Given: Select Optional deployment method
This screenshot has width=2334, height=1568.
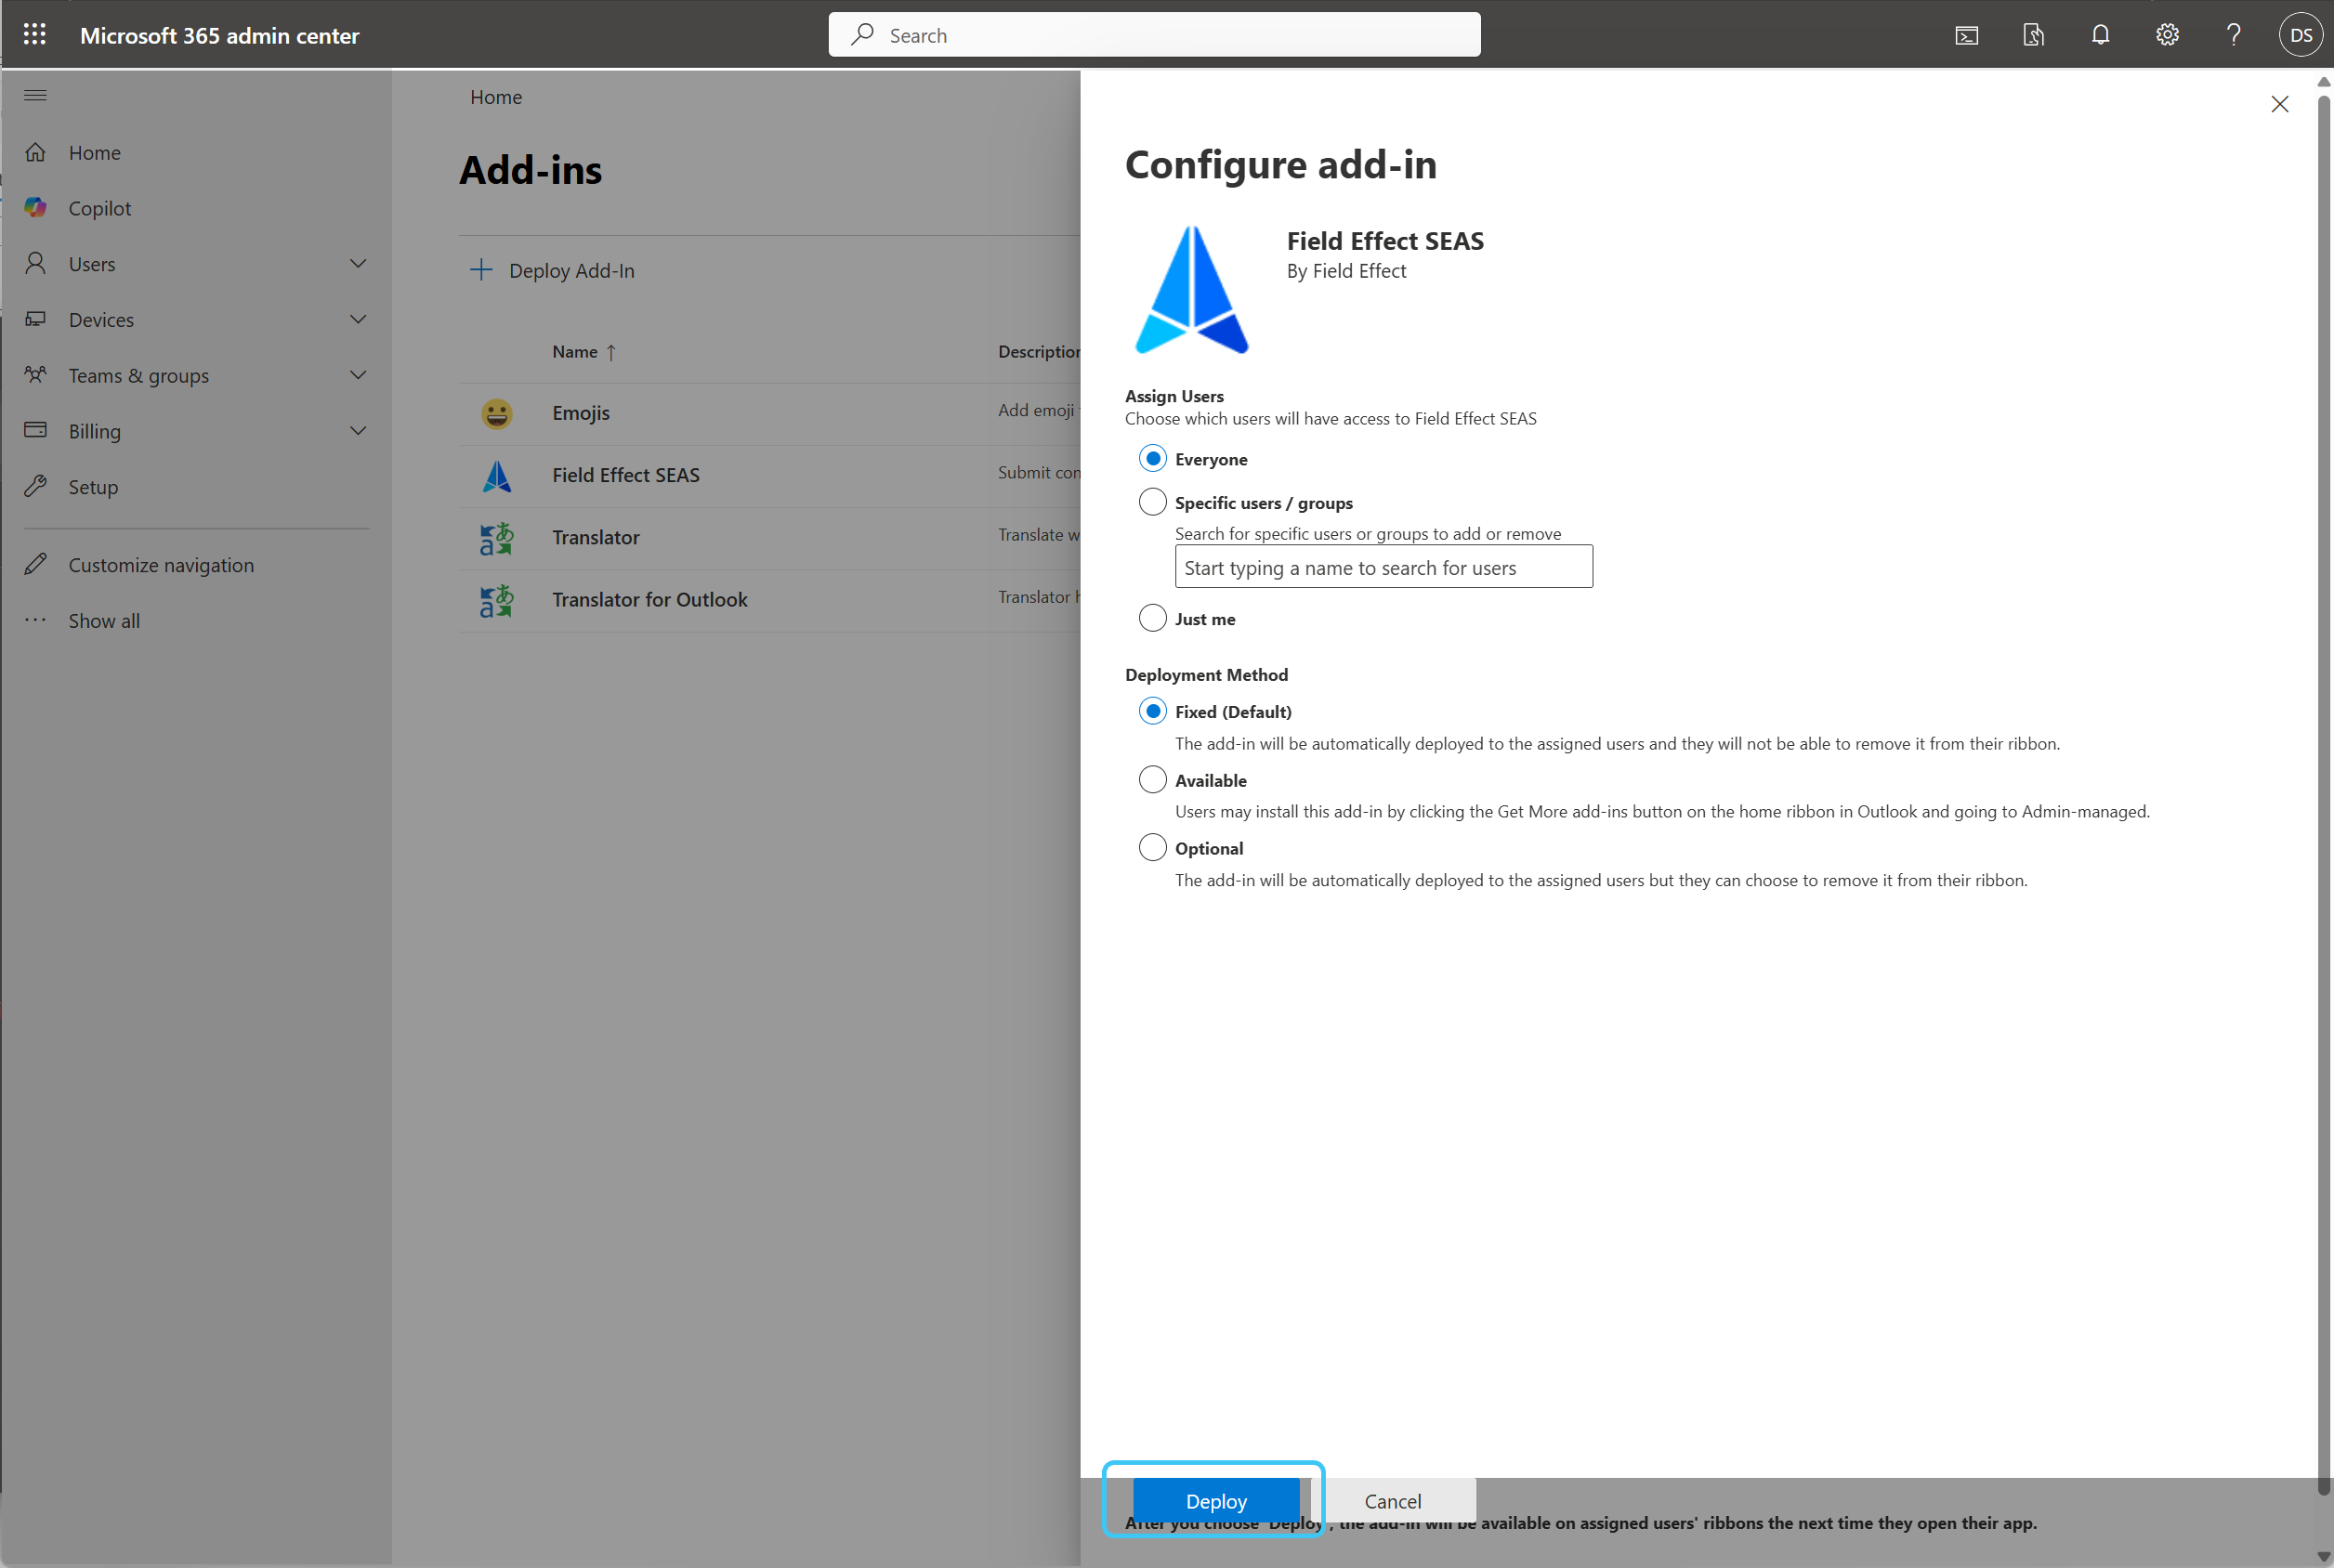Looking at the screenshot, I should (1152, 848).
